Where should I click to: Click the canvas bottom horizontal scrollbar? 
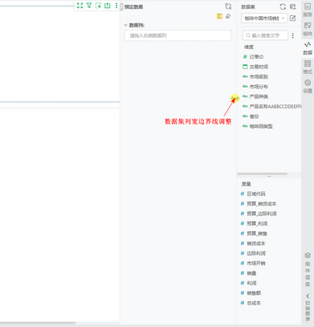(x=38, y=323)
